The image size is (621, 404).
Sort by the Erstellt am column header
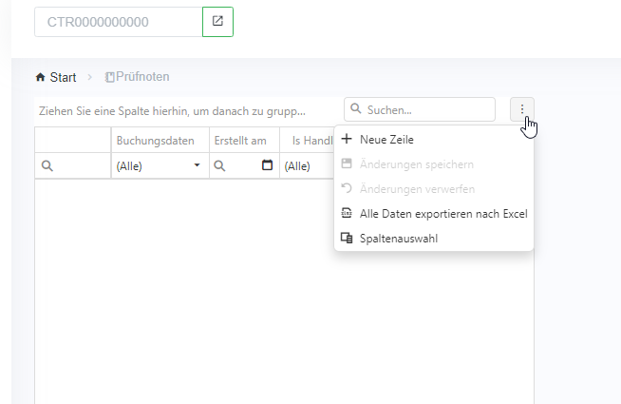[240, 141]
